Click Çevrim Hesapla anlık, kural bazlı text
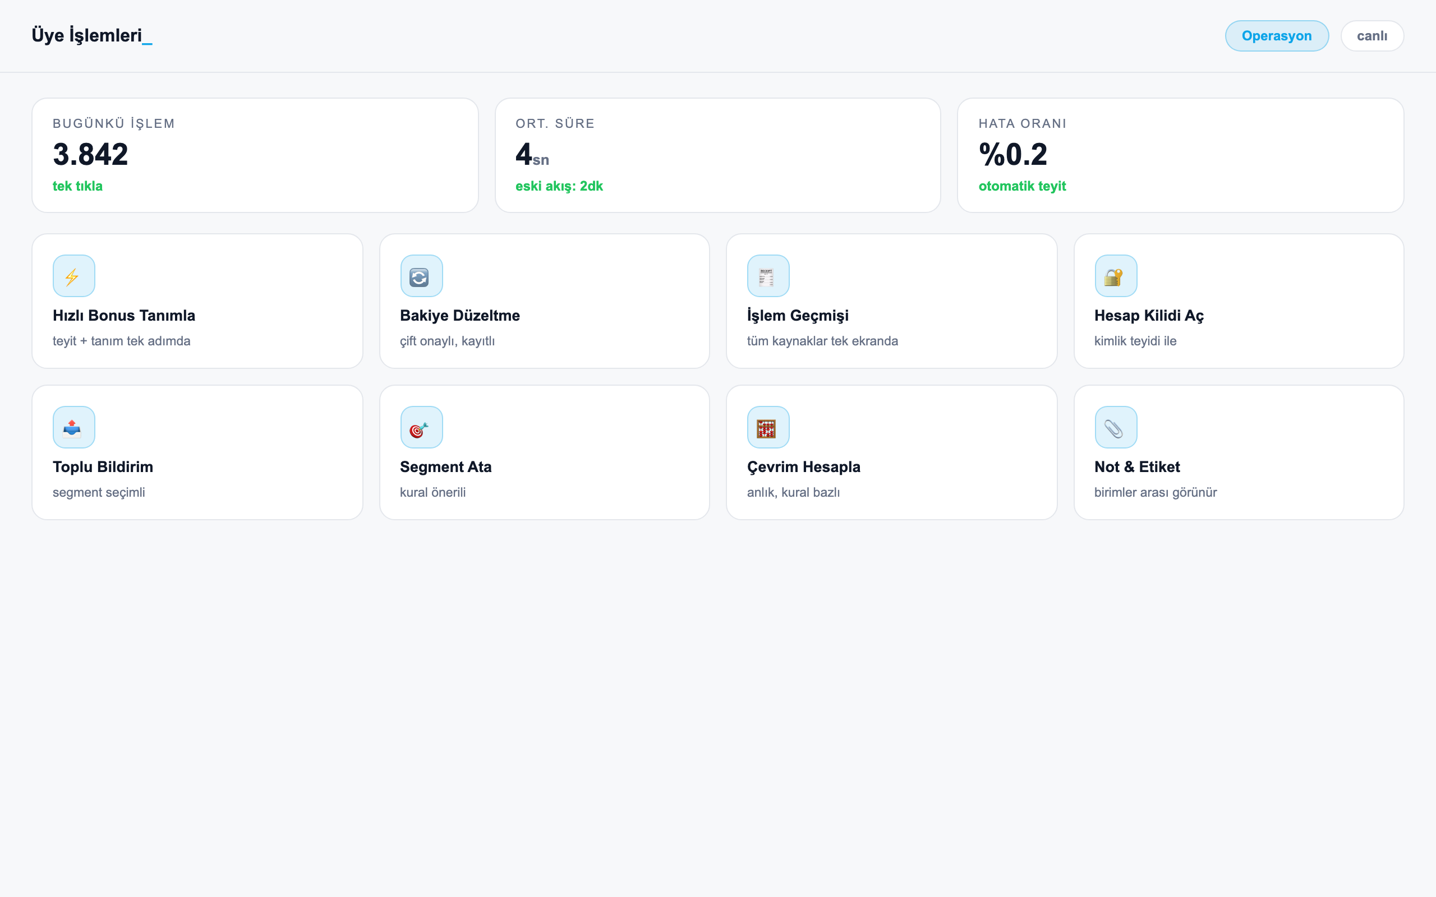Viewport: 1436px width, 897px height. click(793, 492)
